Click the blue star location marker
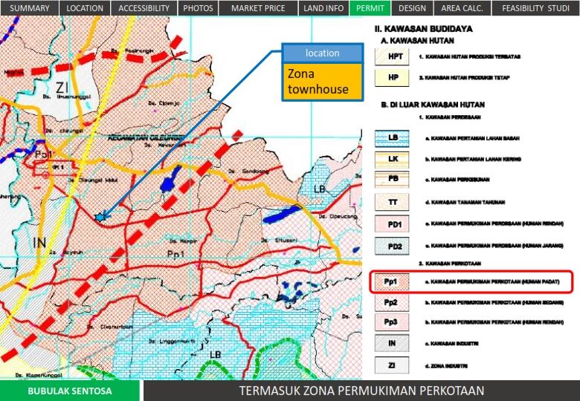580x401 pixels. tap(100, 217)
